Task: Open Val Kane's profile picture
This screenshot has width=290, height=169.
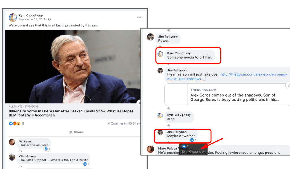Action: pos(12,142)
